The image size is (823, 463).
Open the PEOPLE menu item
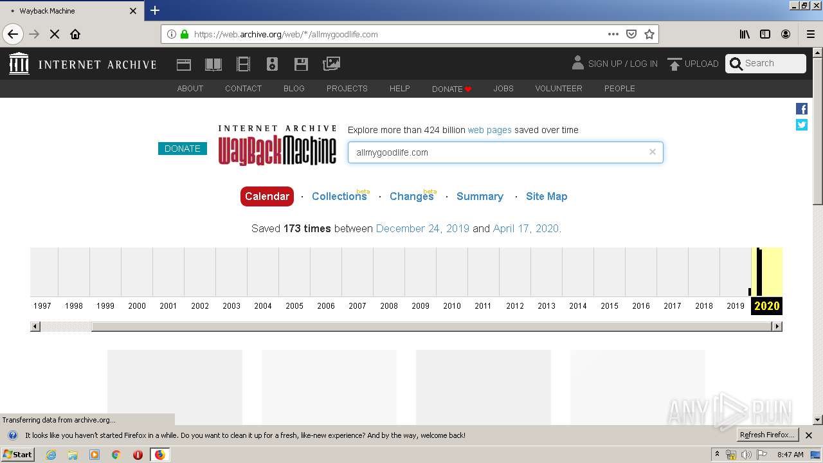tap(620, 89)
